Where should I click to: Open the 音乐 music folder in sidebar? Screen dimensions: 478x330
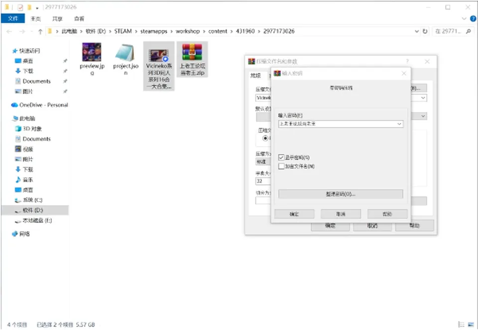click(24, 180)
